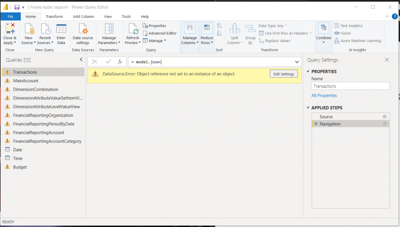Image resolution: width=400 pixels, height=227 pixels.
Task: Click the Close & Apply icon
Action: coord(10,28)
